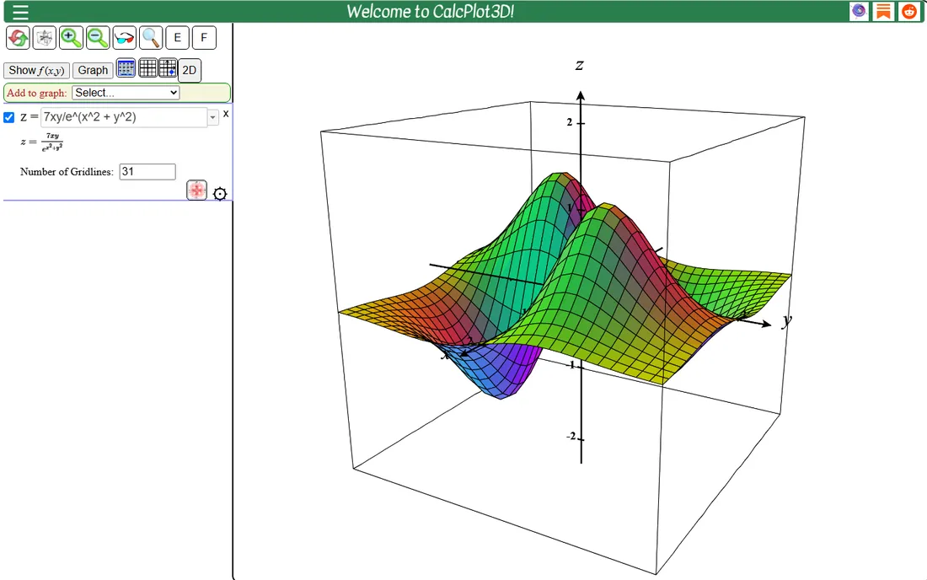
Task: Select the blue dotted grid icon
Action: click(126, 68)
